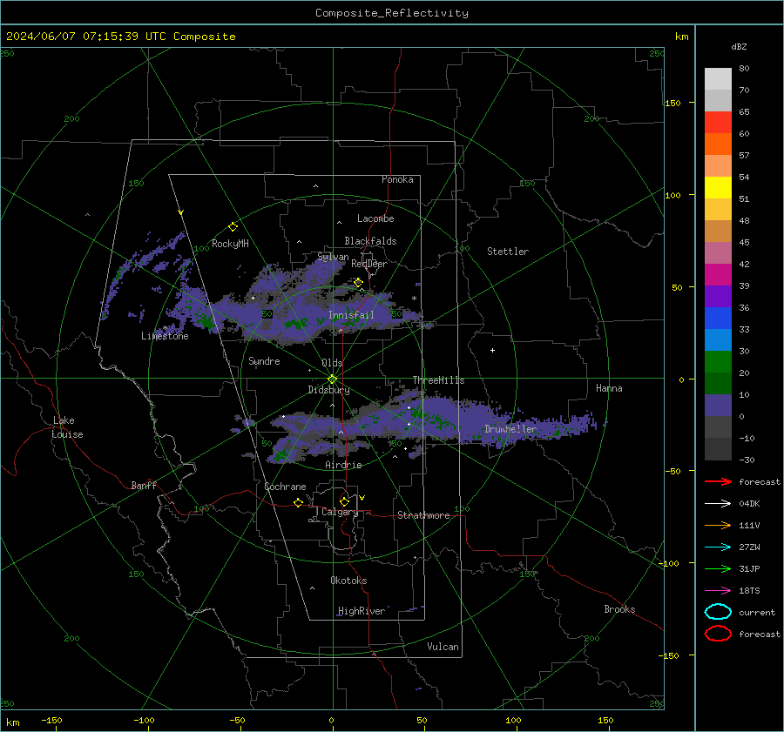Click the Composite_Reflectivity title

coord(392,13)
